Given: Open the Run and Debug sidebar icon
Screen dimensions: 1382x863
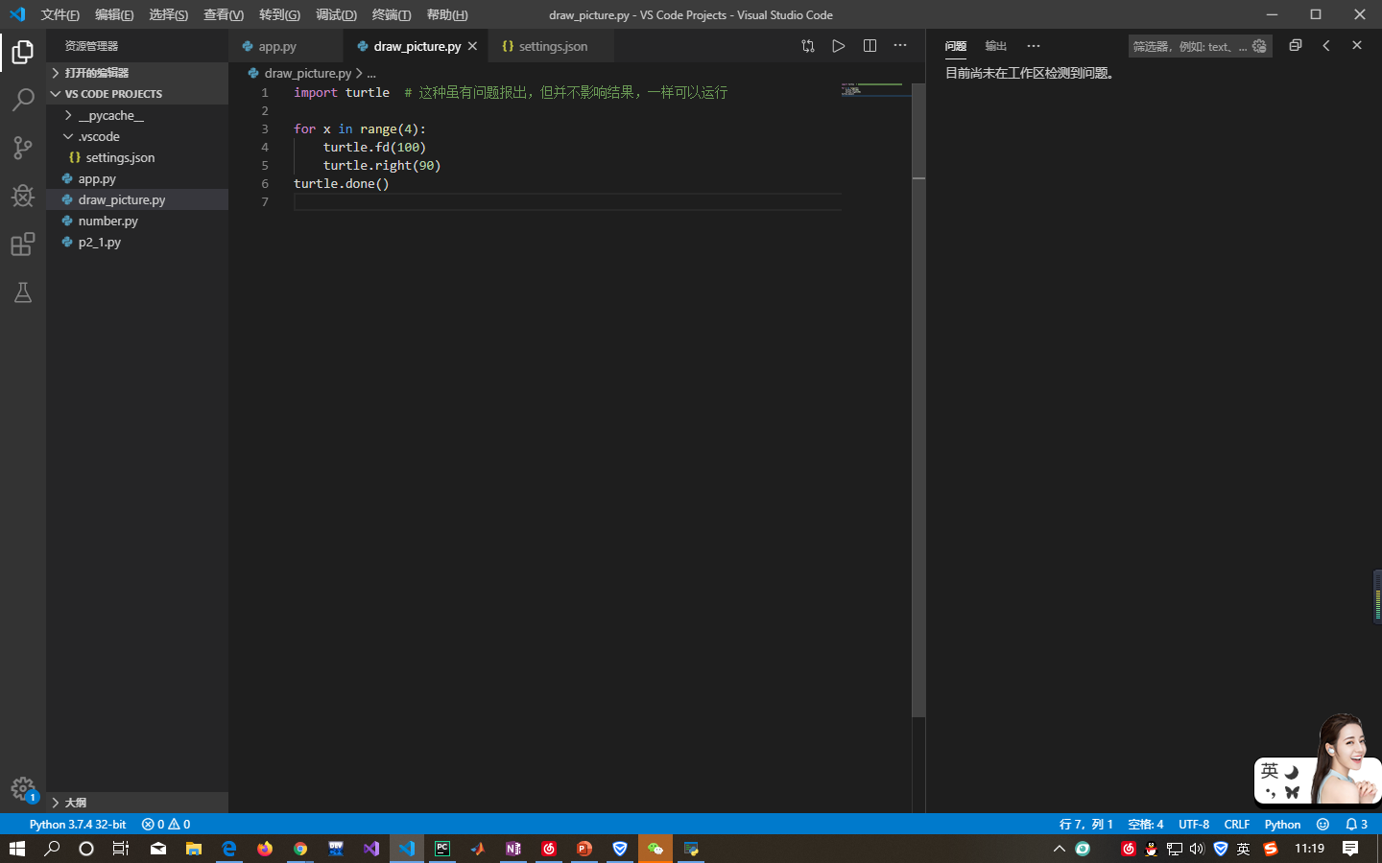Looking at the screenshot, I should (x=22, y=196).
